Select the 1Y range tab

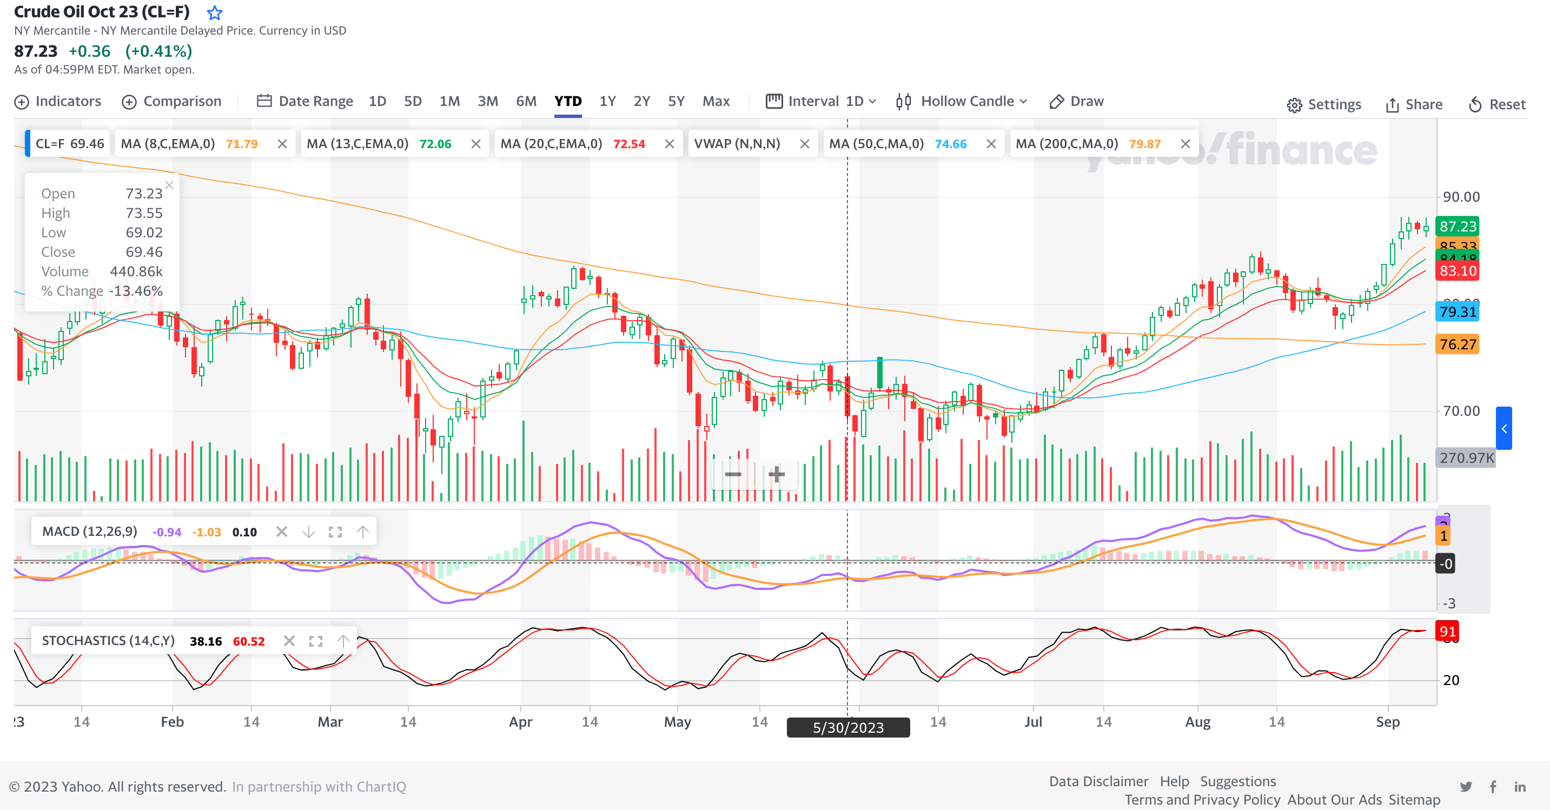click(x=607, y=101)
